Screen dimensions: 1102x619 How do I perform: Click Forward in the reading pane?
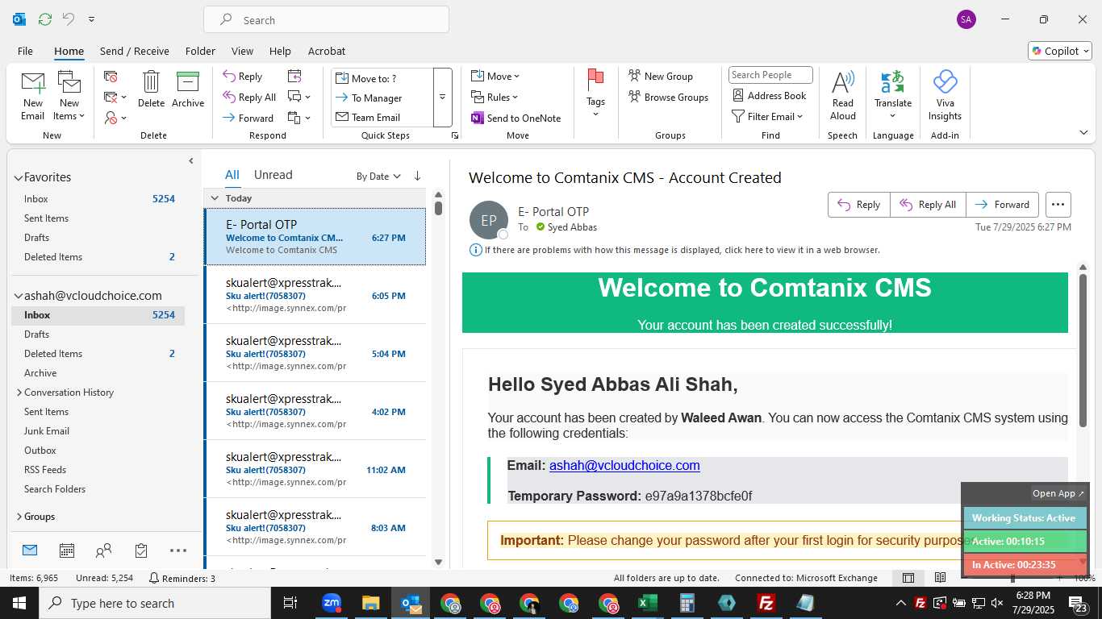pos(1003,205)
